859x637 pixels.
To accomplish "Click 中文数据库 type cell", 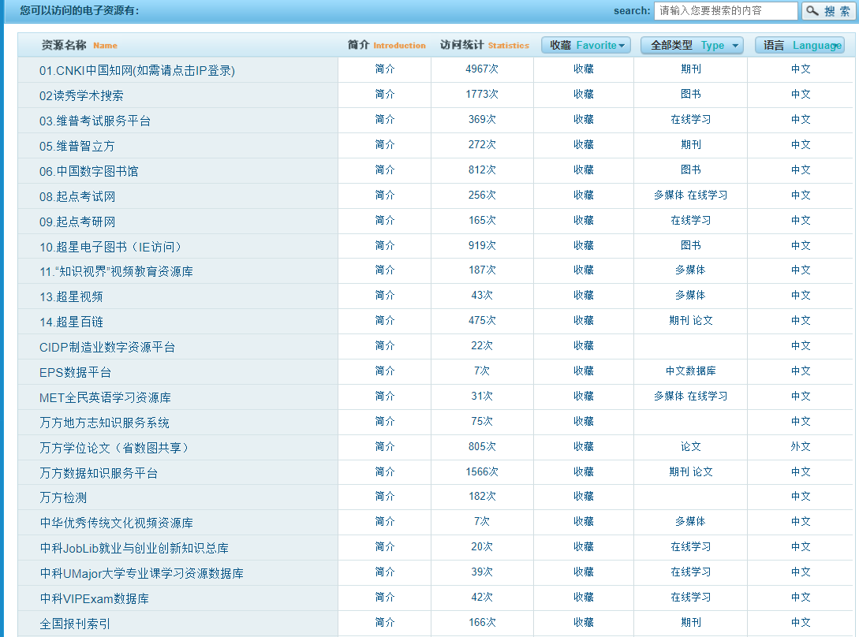I will (x=691, y=371).
